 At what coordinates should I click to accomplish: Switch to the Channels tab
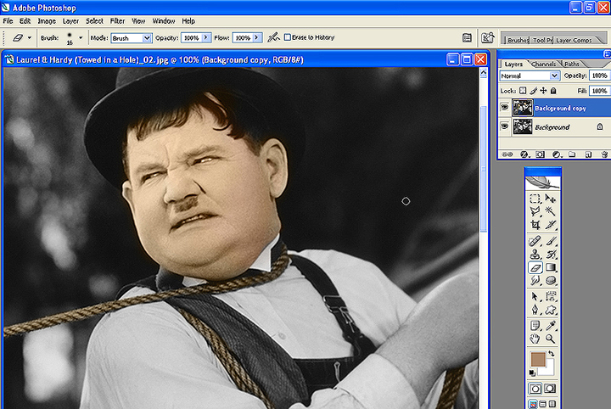(543, 64)
